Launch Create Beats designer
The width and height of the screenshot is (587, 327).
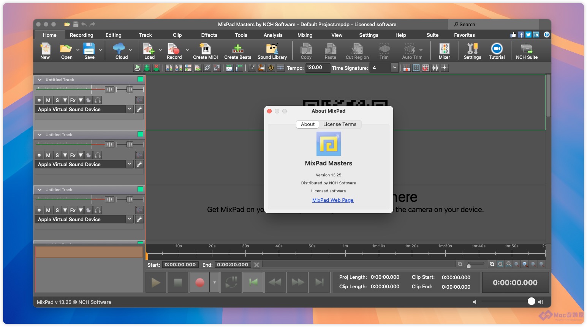pos(238,51)
